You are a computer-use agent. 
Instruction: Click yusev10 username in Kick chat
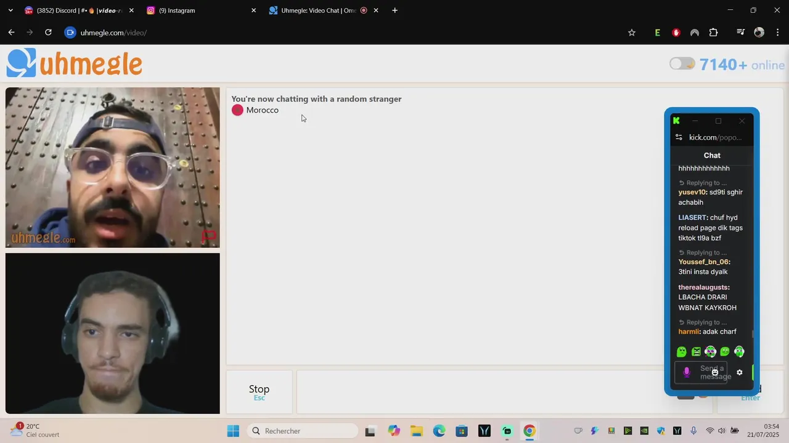point(693,192)
